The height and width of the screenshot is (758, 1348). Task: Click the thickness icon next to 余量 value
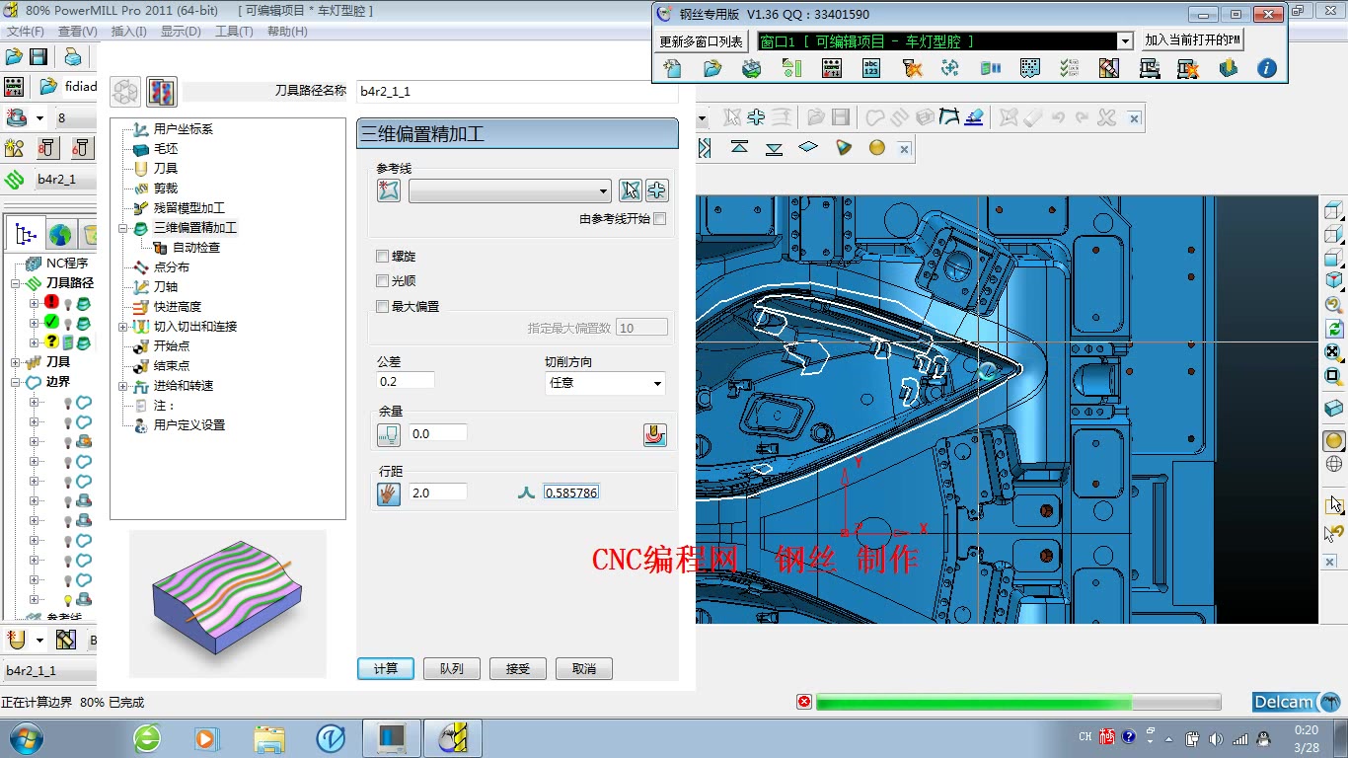coord(389,434)
